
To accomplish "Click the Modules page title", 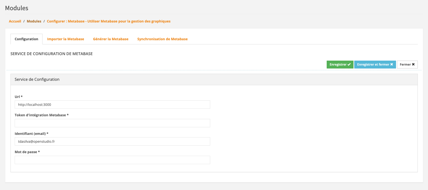I will tap(17, 8).
